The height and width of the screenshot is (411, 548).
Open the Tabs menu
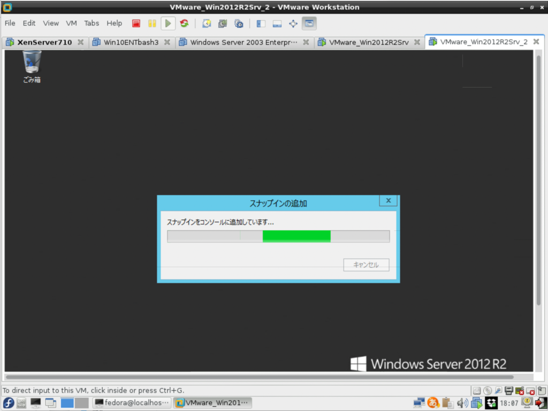(x=92, y=23)
